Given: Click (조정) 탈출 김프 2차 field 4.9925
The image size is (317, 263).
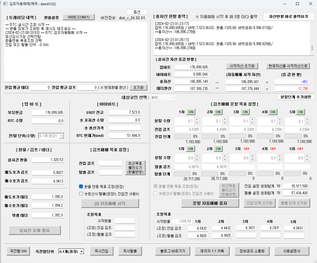Looking at the screenshot, I should coord(222,236).
